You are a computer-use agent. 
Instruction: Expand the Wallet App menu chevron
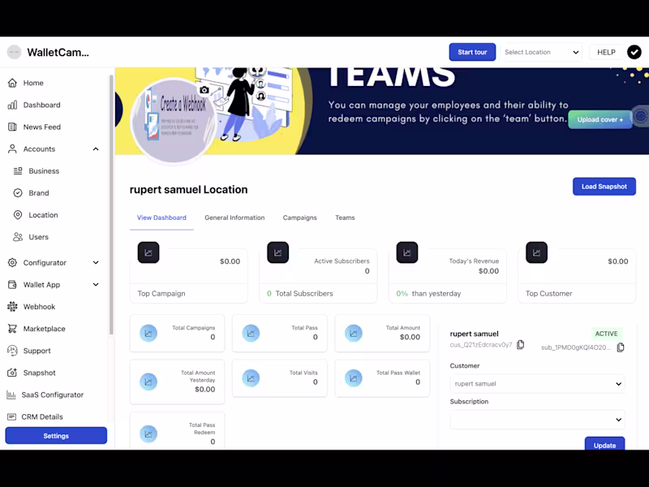point(96,285)
